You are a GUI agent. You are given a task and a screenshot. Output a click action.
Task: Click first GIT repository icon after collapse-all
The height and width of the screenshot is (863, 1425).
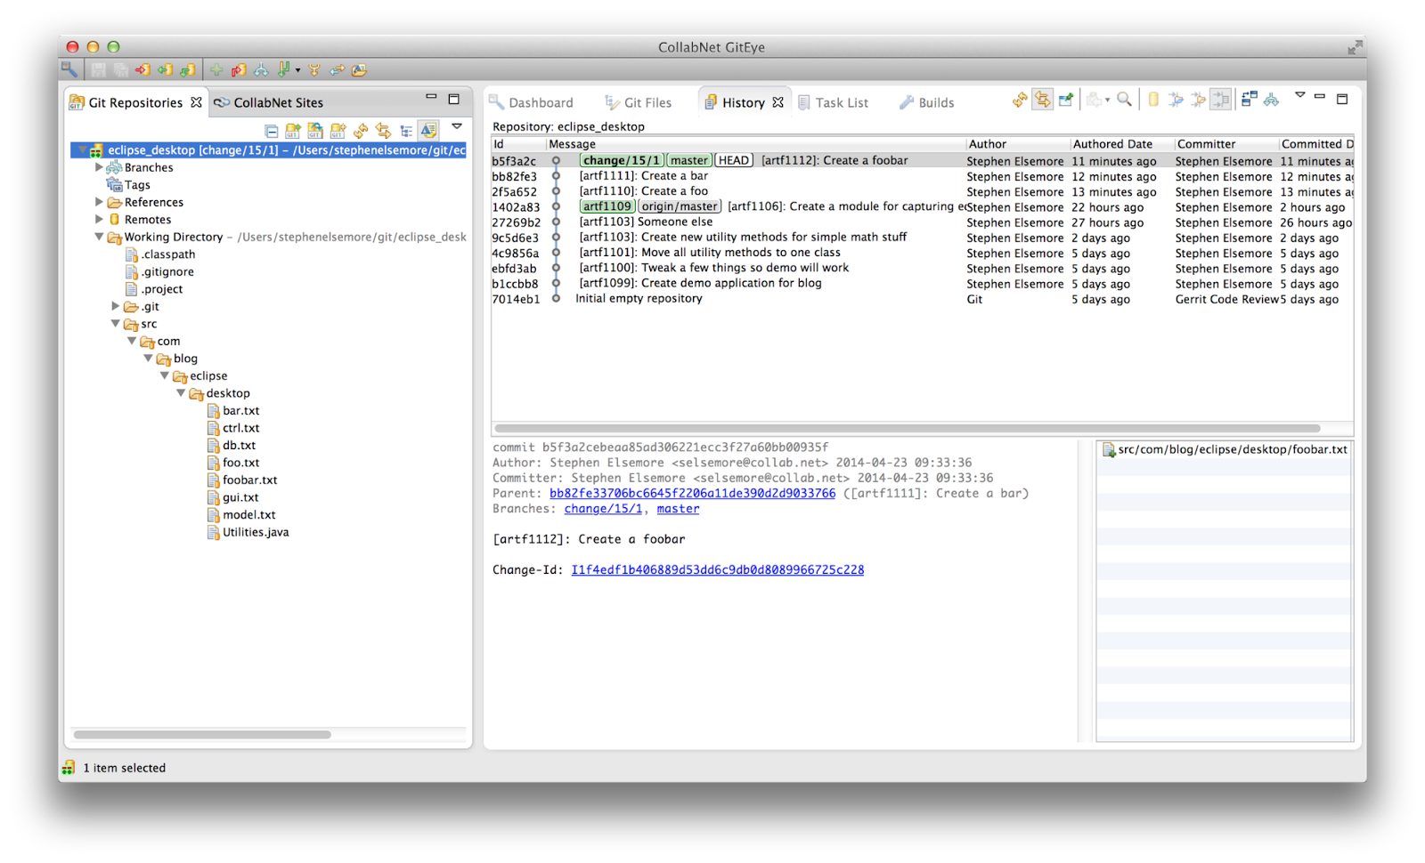[293, 131]
